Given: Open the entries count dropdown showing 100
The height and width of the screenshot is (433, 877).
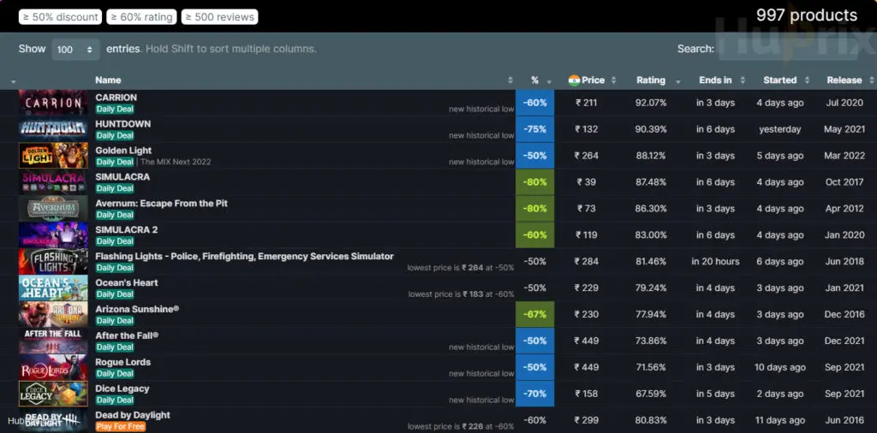Looking at the screenshot, I should (x=76, y=50).
